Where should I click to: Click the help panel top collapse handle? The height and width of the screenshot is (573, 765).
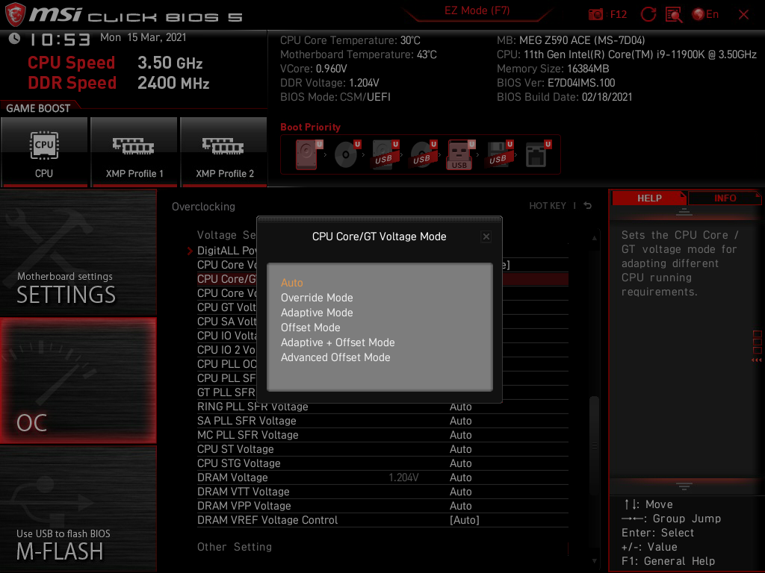pos(684,212)
